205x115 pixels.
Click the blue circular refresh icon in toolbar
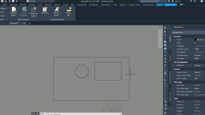(165, 49)
